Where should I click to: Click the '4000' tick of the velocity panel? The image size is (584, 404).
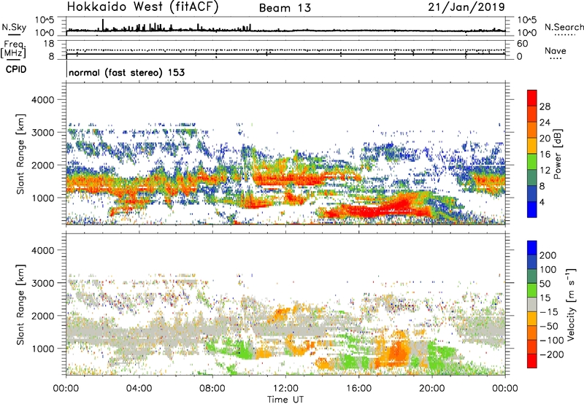point(43,250)
